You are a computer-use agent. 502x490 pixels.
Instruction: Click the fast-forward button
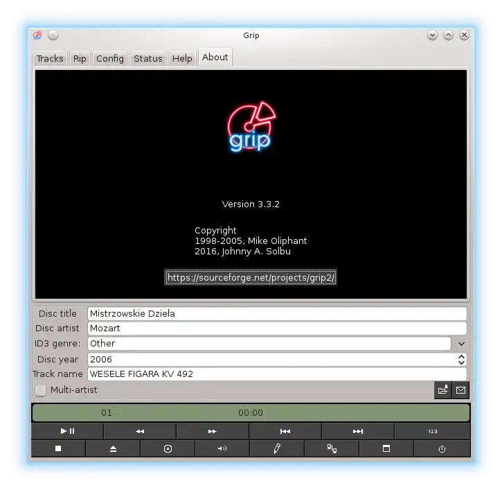click(x=213, y=431)
